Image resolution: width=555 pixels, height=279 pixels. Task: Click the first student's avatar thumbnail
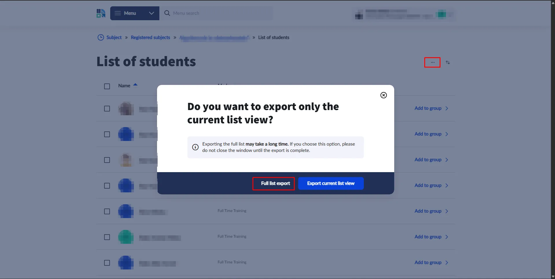pyautogui.click(x=126, y=109)
